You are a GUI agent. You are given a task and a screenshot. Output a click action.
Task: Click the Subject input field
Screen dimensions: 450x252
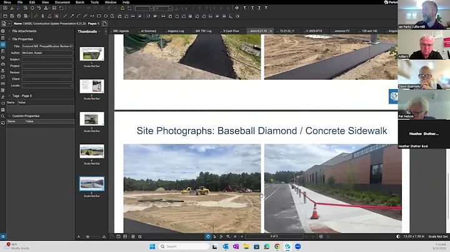click(47, 59)
